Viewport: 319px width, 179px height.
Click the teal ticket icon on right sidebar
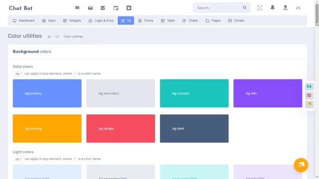(309, 87)
